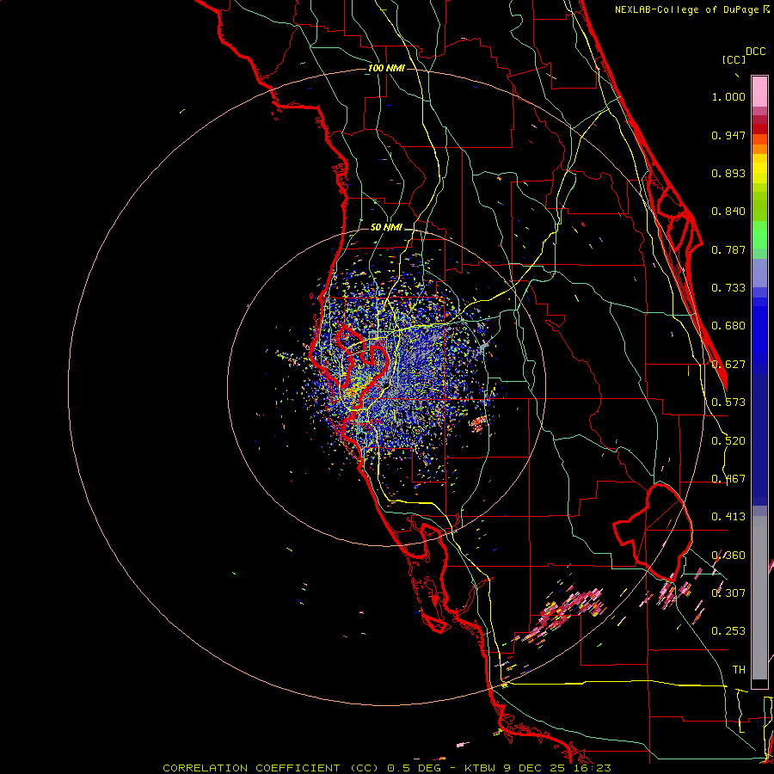Click the 100 NMI range ring label
774x774 pixels.
coord(386,68)
